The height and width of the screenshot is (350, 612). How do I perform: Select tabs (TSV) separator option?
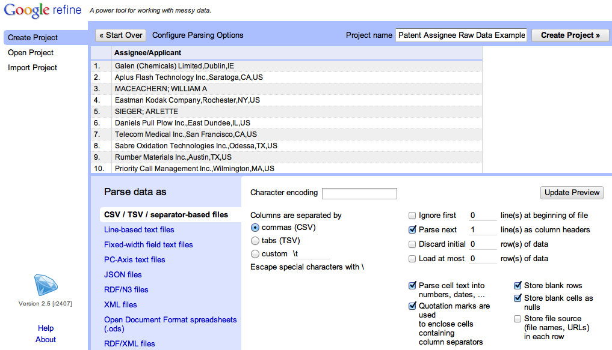point(255,241)
